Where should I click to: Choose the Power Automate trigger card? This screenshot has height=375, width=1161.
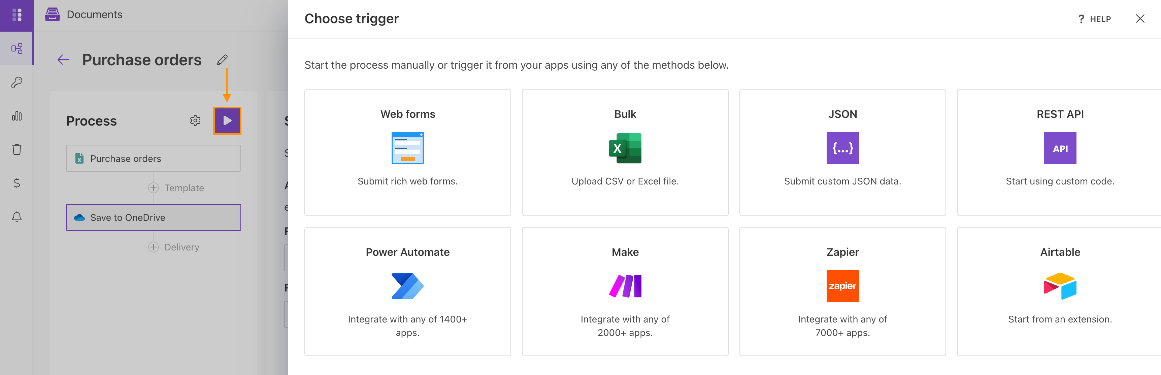pos(407,291)
